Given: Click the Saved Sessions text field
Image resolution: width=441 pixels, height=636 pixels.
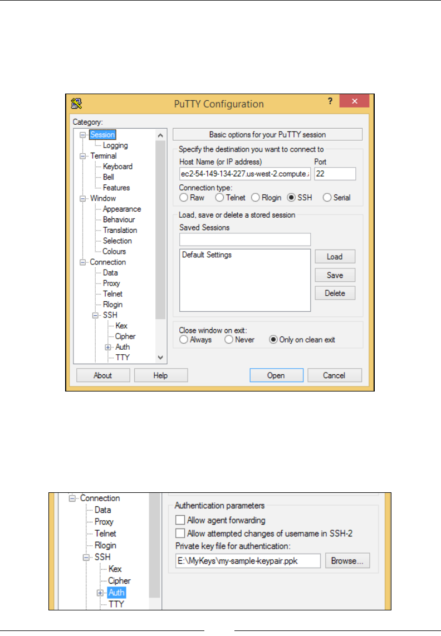Looking at the screenshot, I should [x=245, y=239].
